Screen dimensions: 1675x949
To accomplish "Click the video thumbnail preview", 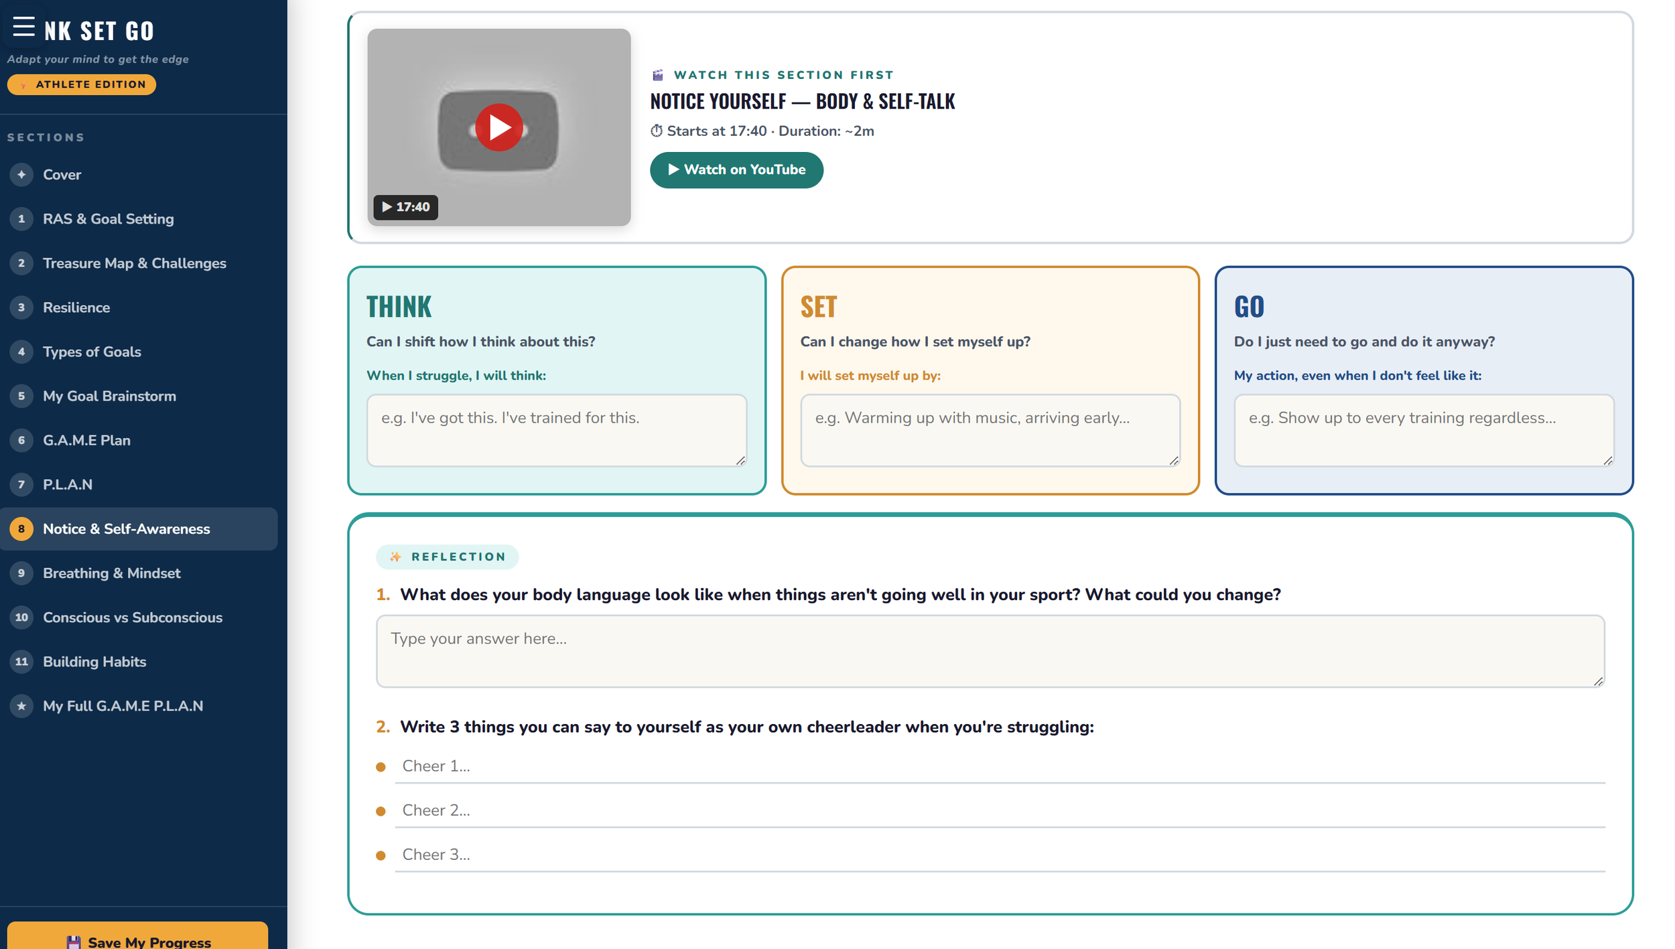I will coord(498,127).
